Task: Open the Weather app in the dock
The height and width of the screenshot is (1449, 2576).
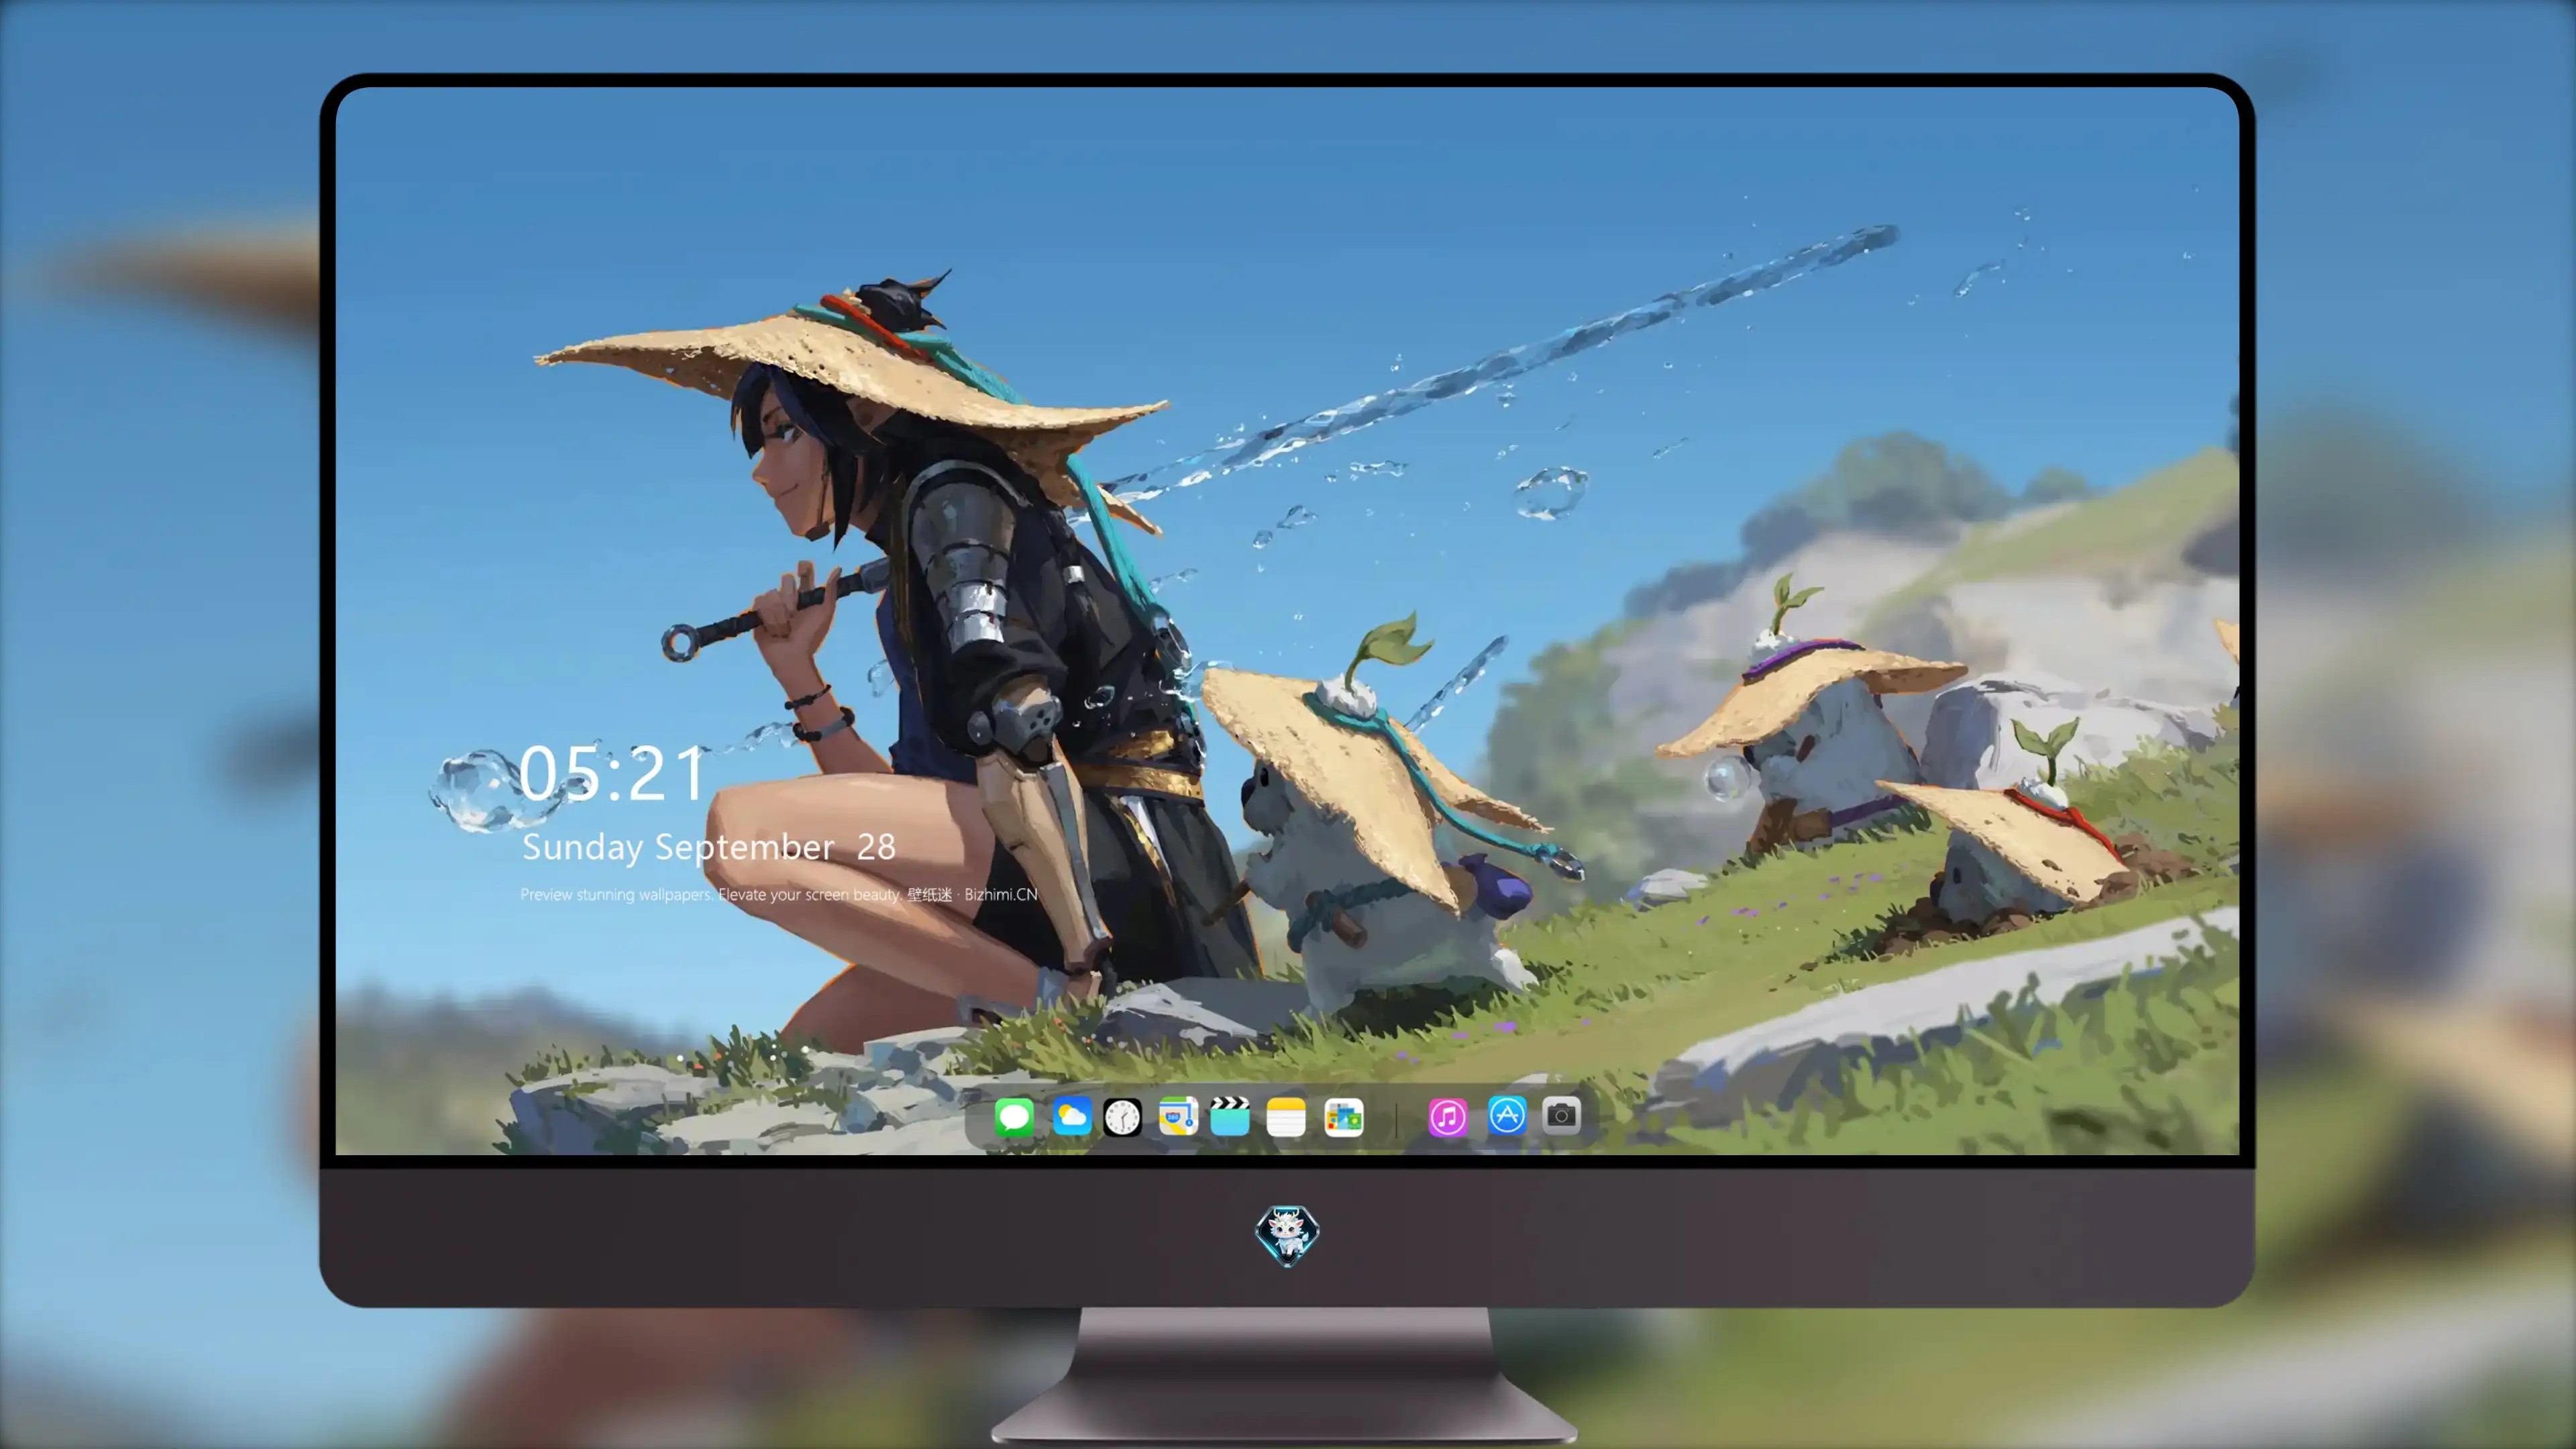Action: pos(1071,1116)
